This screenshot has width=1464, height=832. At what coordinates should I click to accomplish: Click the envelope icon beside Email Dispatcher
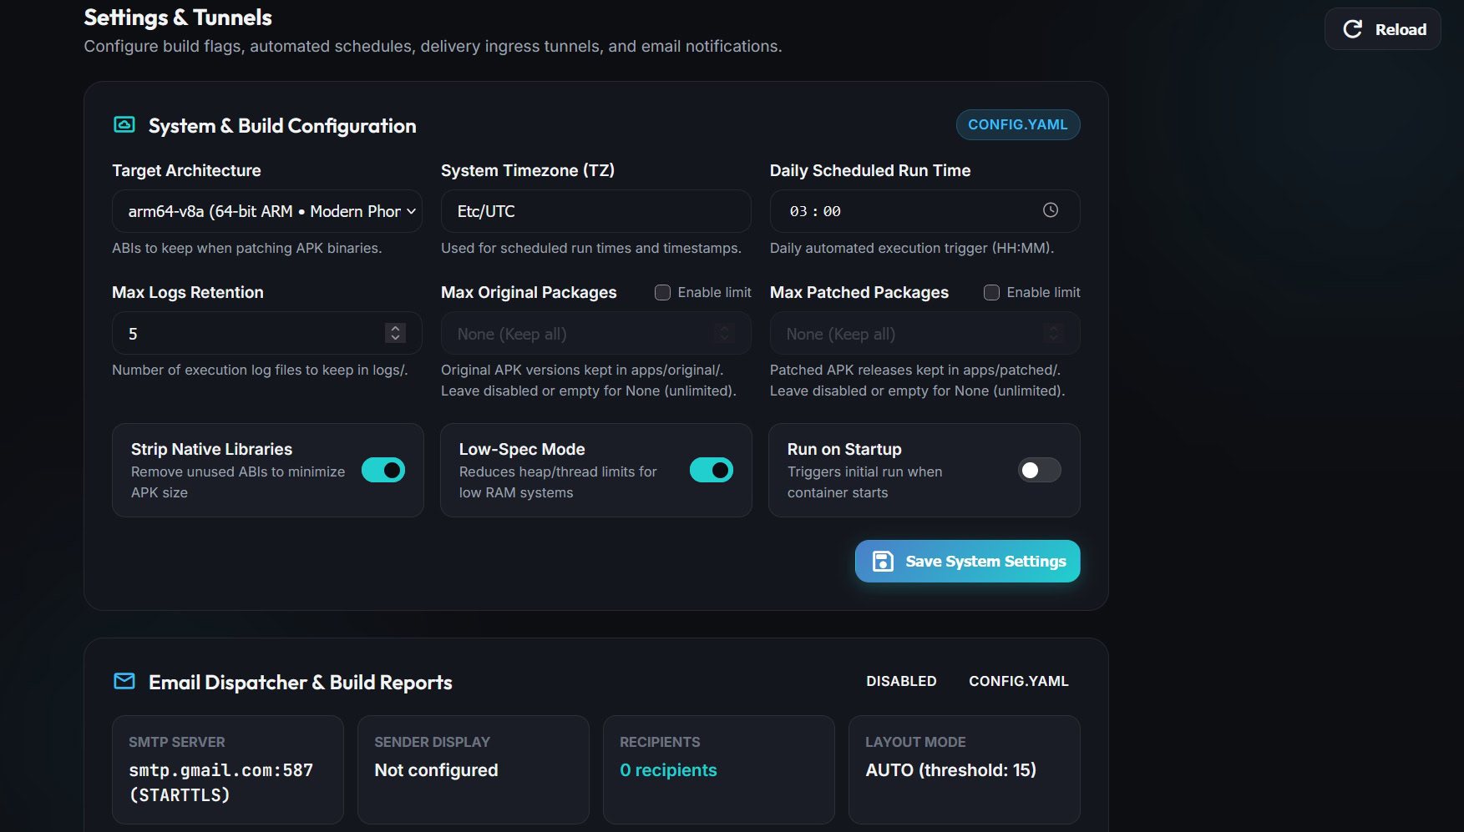point(124,682)
